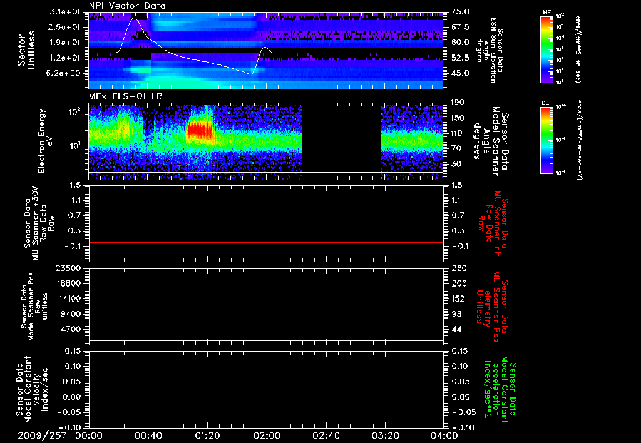The height and width of the screenshot is (443, 641).
Task: Click the '190' scanner angle tick
Action: pyautogui.click(x=458, y=103)
